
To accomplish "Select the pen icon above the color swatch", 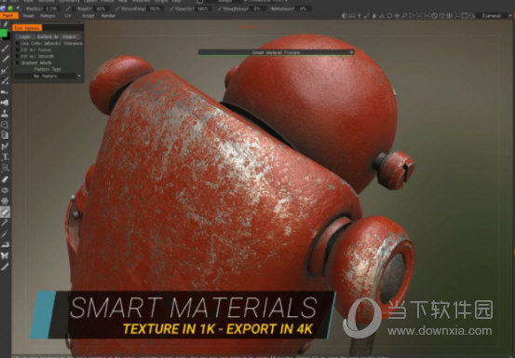I will [x=6, y=24].
